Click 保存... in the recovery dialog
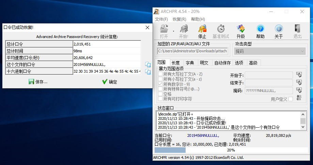Screen dimensions: 313x165 tap(38, 82)
